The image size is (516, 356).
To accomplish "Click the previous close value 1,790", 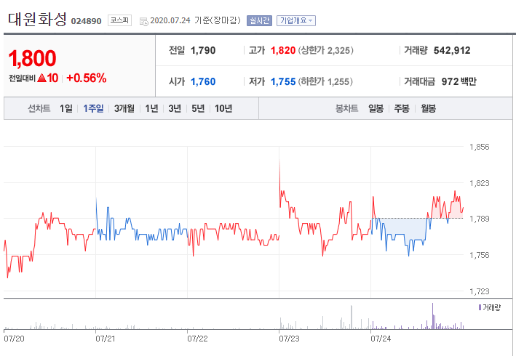I will tap(203, 51).
